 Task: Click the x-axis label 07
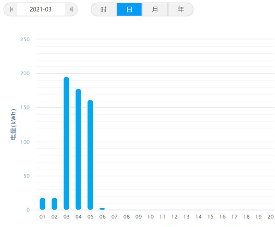pyautogui.click(x=115, y=216)
